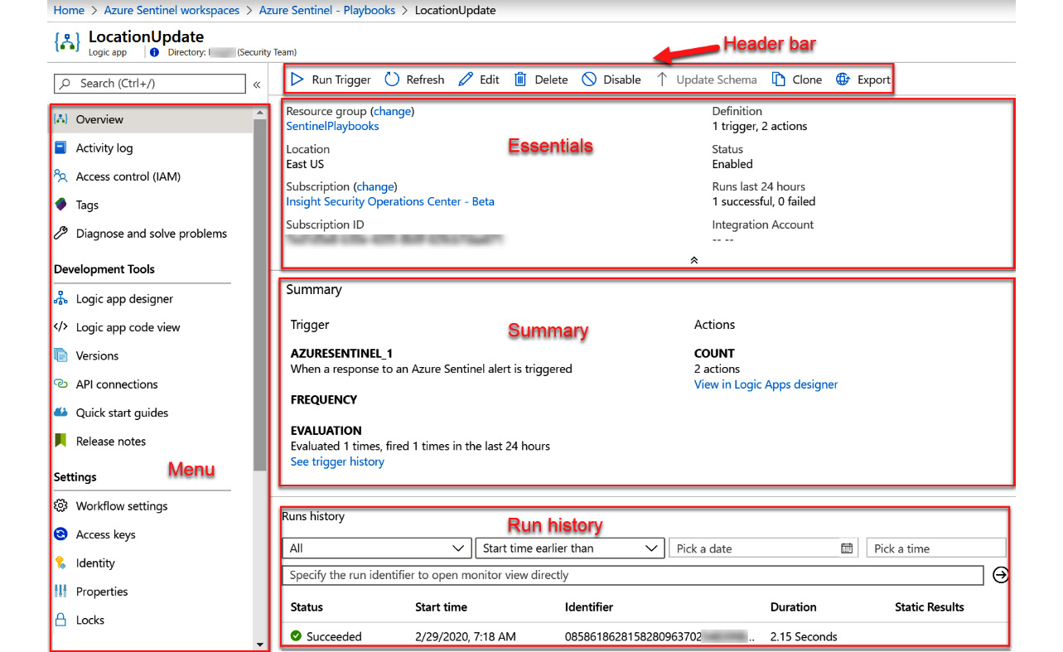The image size is (1063, 652).
Task: Click the Start time column header
Action: (441, 607)
